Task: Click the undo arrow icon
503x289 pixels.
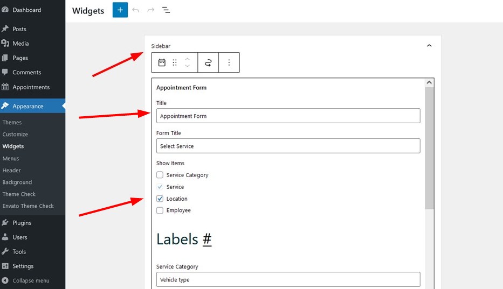Action: coord(136,10)
